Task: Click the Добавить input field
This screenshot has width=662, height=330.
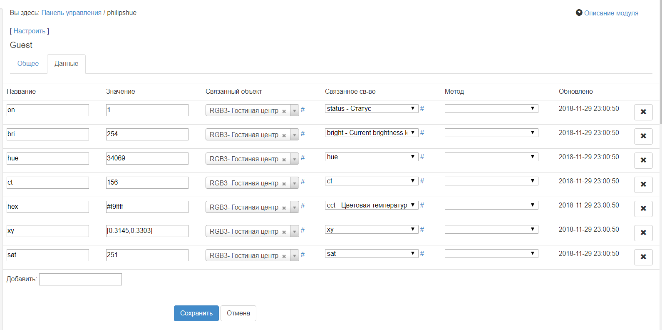Action: point(80,279)
